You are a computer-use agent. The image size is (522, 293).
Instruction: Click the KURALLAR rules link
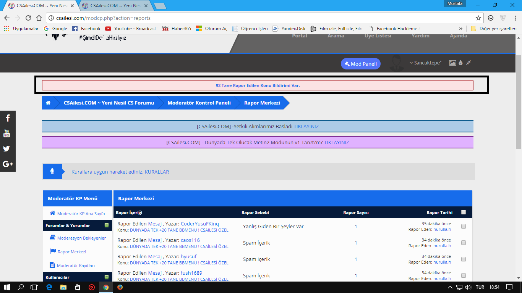pyautogui.click(x=157, y=172)
